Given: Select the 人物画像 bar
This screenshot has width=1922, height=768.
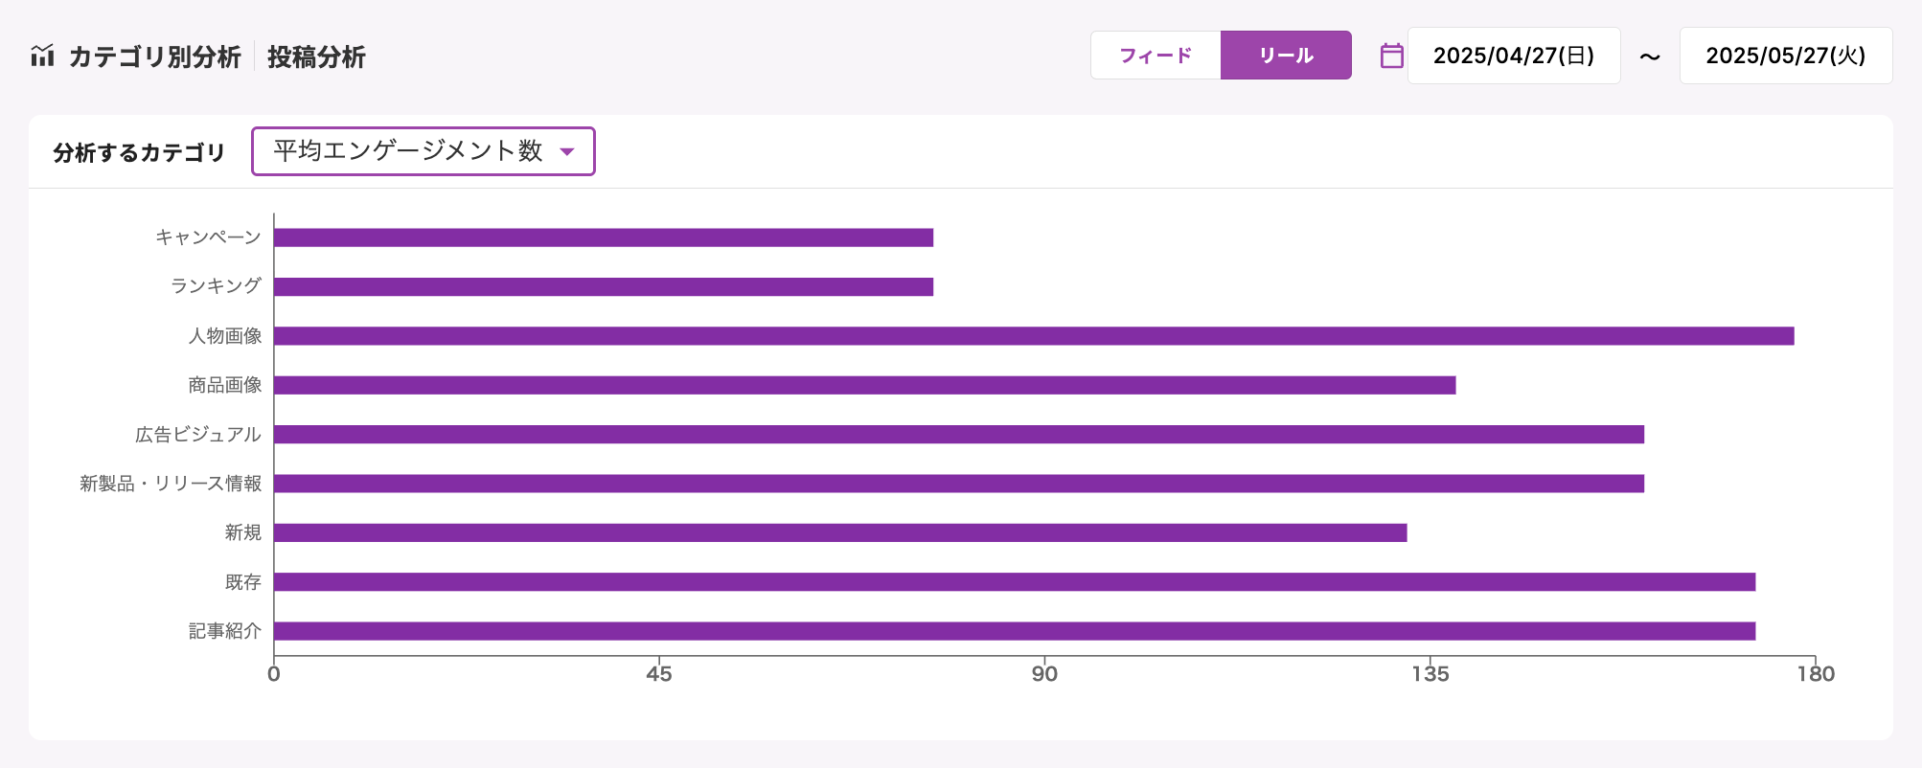Looking at the screenshot, I should click(1033, 336).
